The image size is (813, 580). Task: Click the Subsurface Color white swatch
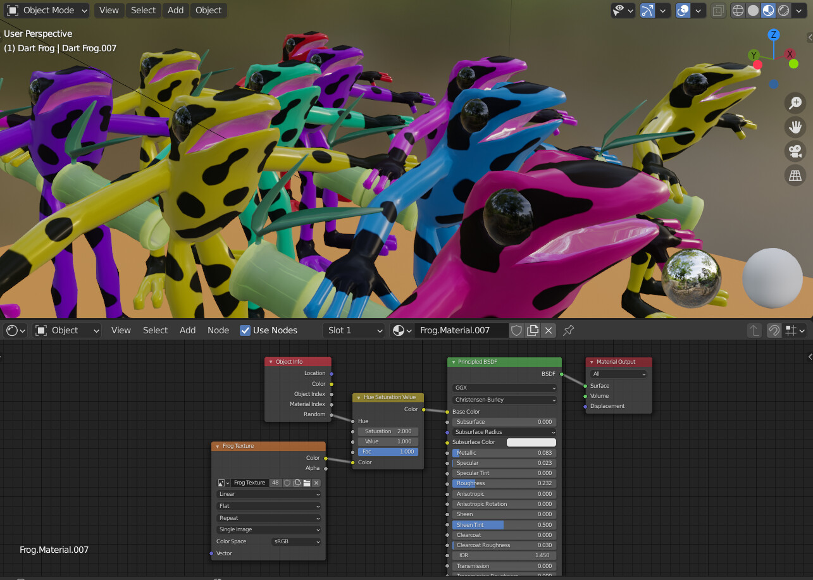(x=531, y=442)
